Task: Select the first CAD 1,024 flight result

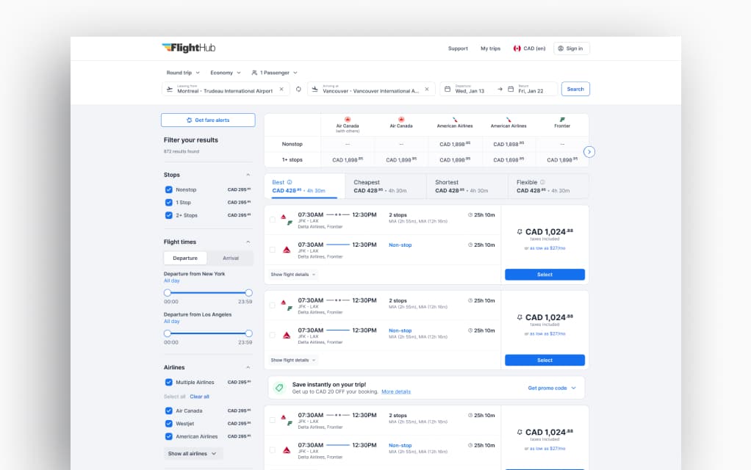Action: (x=545, y=275)
